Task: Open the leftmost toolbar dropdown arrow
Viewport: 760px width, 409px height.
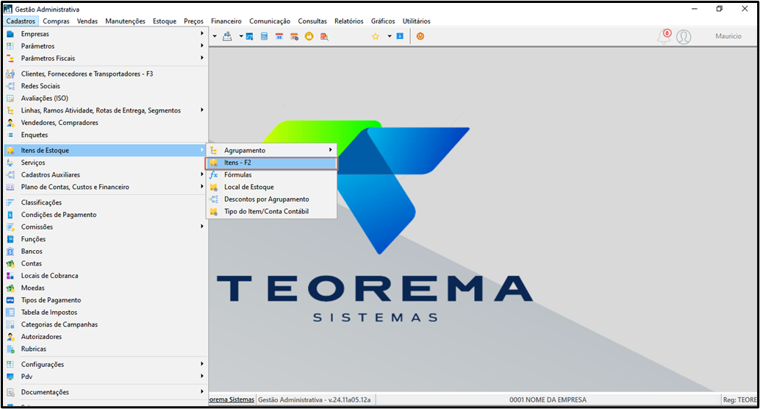Action: (x=215, y=36)
